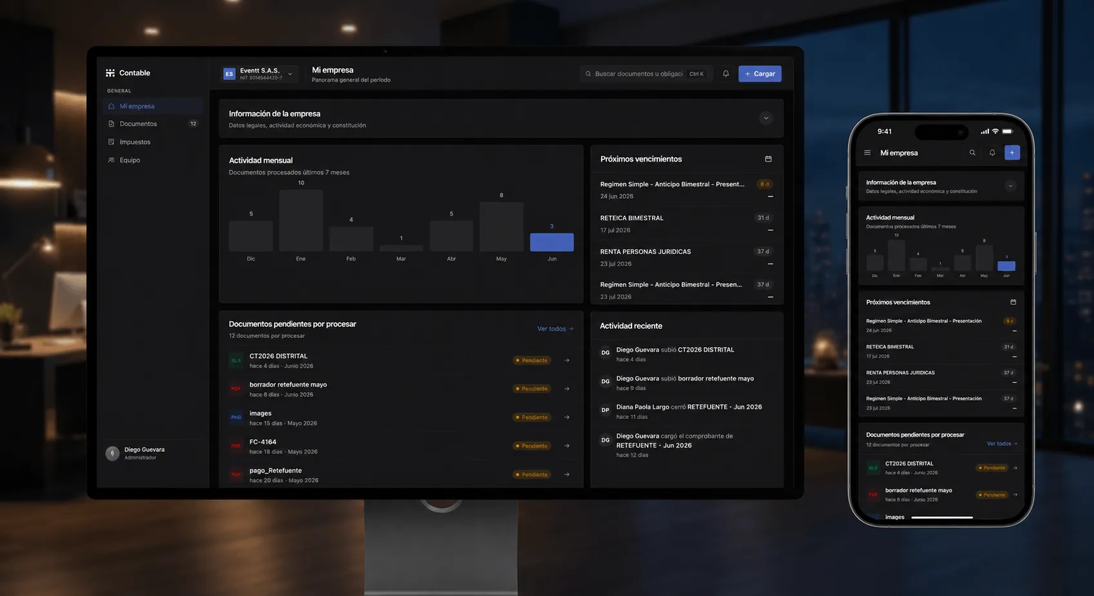Click the Documentos badge showing 12
Image resolution: width=1094 pixels, height=596 pixels.
click(193, 124)
